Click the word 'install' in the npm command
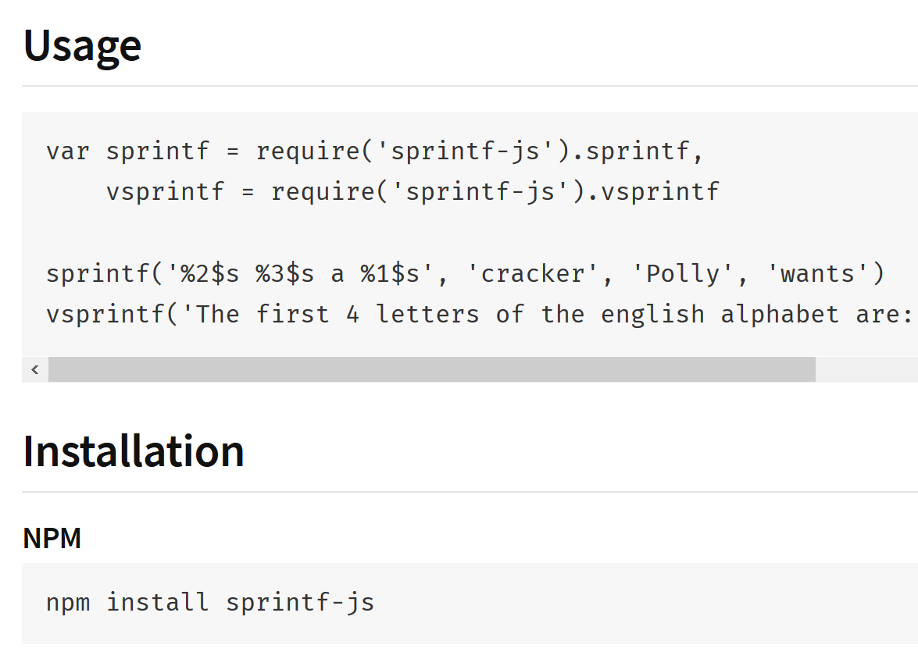This screenshot has width=918, height=659. coord(158,602)
